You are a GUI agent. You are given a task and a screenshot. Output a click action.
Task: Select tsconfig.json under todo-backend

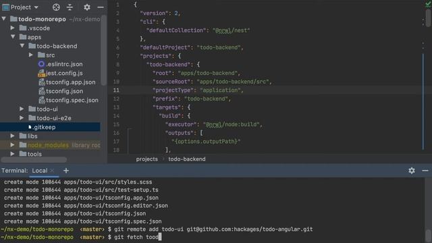coord(65,91)
